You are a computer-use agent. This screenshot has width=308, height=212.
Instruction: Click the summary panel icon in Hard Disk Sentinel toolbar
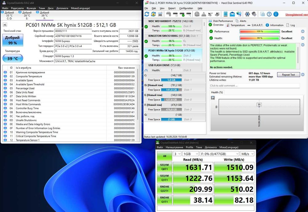click(160, 14)
